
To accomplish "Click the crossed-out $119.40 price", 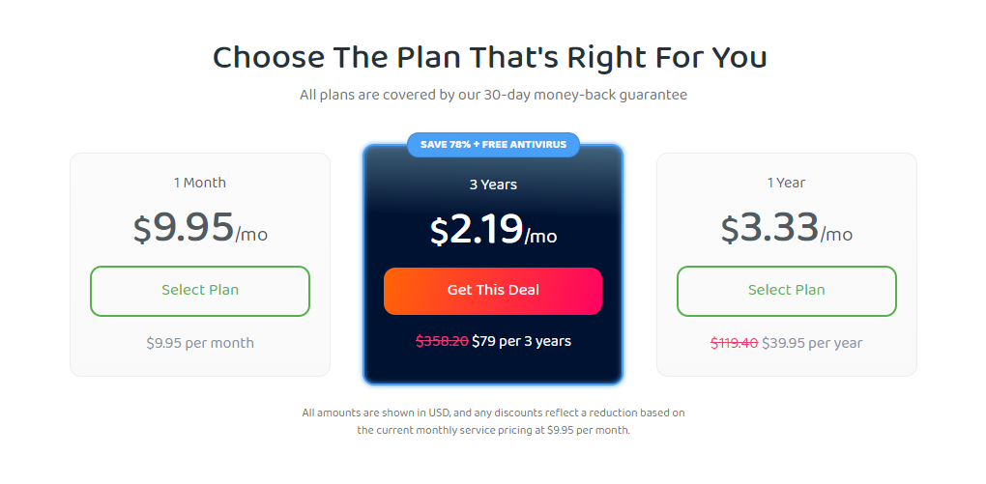I will coord(735,343).
